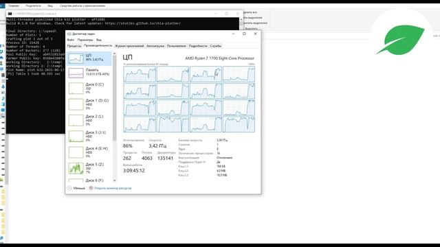Image resolution: width=440 pixels, height=247 pixels.
Task: Close the cmd console window
Action: point(238,14)
